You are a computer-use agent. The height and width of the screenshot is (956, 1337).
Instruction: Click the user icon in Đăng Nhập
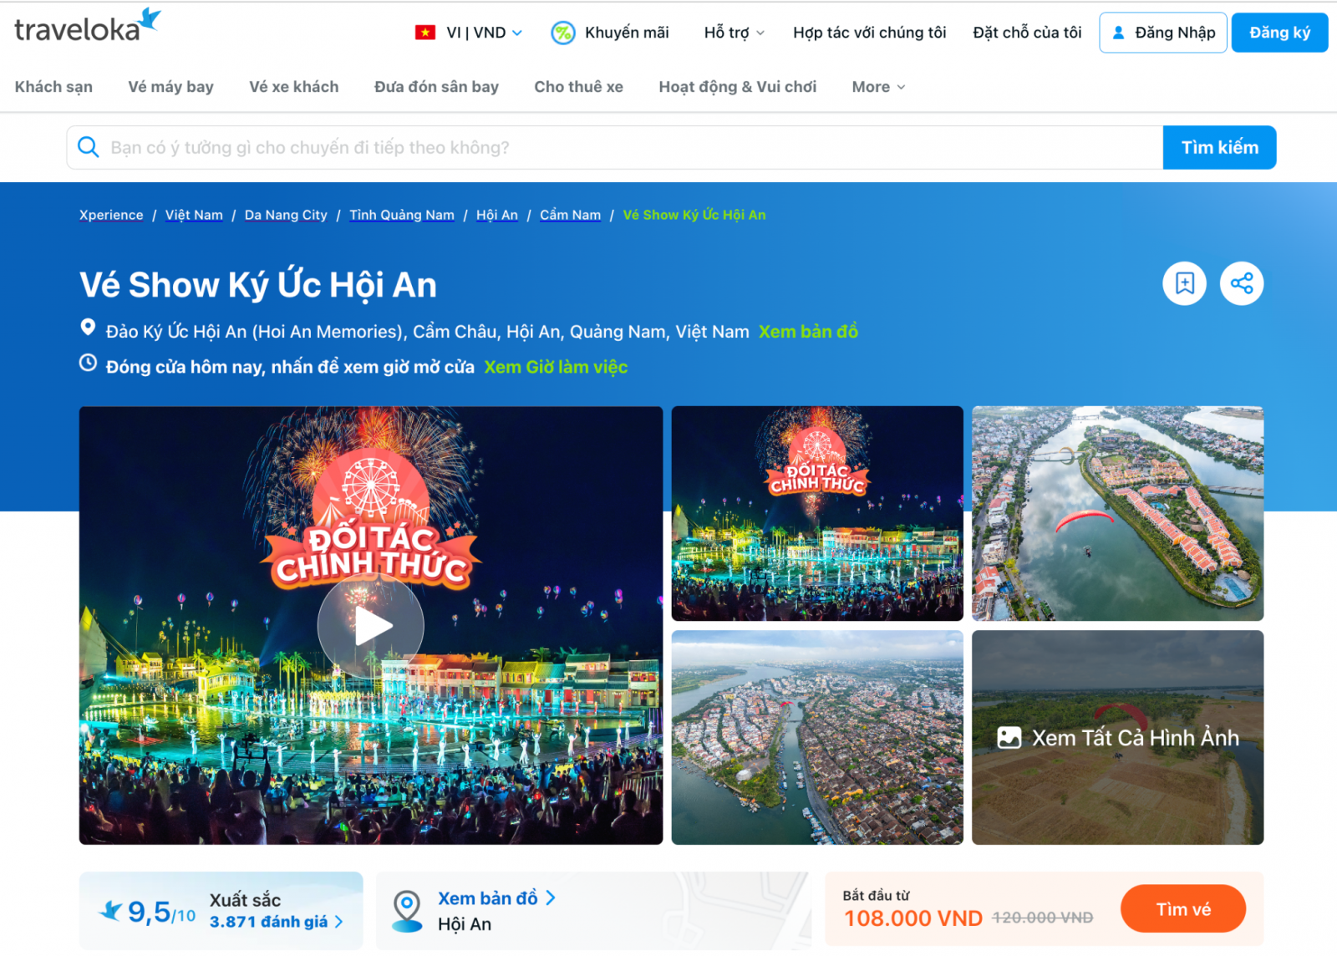(x=1118, y=33)
